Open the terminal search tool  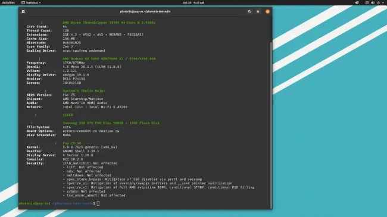pyautogui.click(x=249, y=11)
